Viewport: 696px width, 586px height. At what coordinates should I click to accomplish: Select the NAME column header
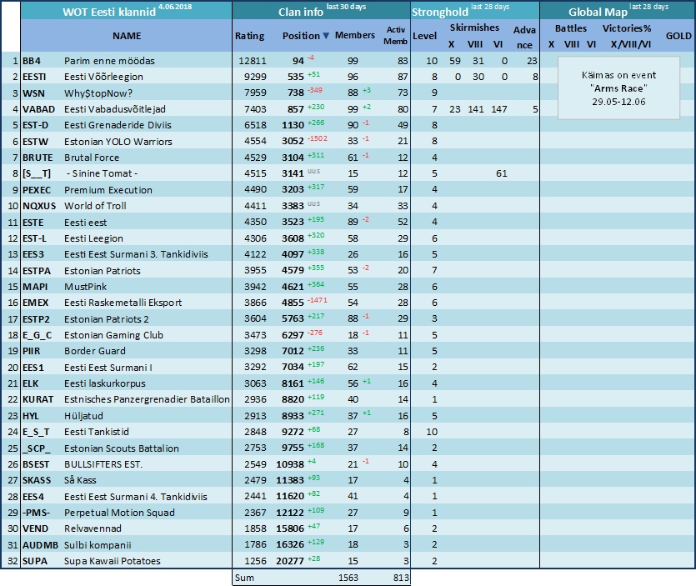point(127,36)
